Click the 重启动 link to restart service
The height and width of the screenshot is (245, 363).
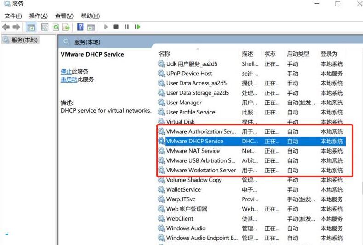[69, 80]
